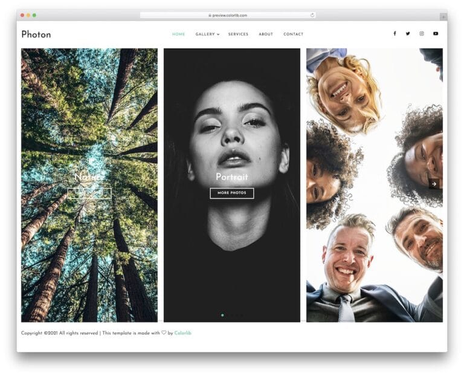
Task: Open the Nature forest photo card
Action: [89, 185]
